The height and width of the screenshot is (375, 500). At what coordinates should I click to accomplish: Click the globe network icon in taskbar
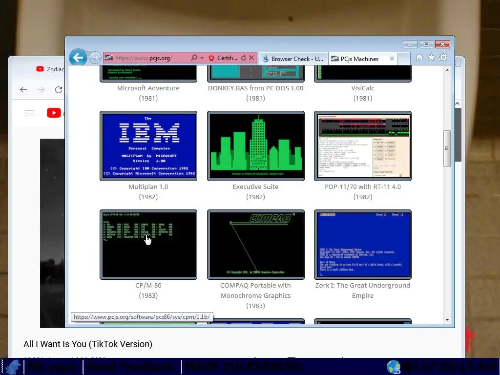(x=393, y=367)
